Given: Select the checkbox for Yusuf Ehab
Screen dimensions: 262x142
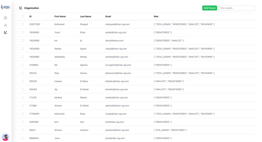Looking at the screenshot, I should [23, 32].
